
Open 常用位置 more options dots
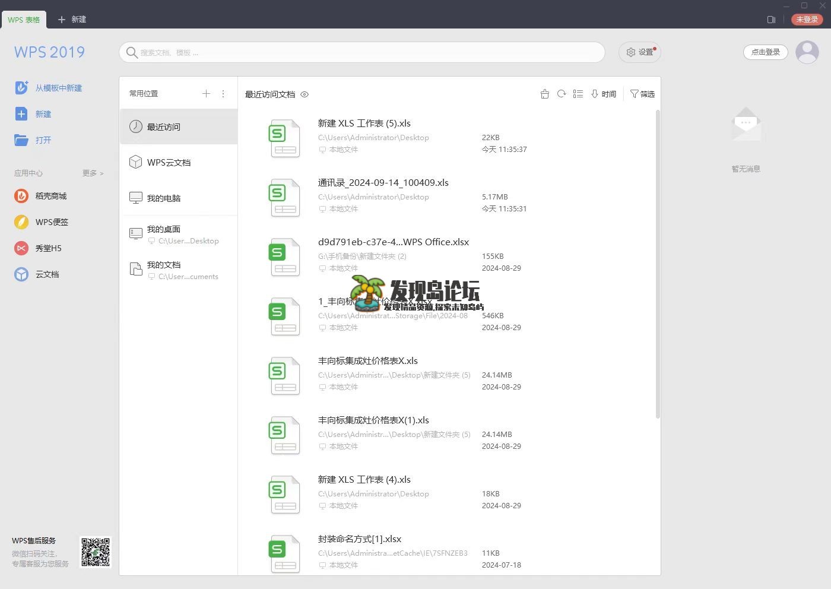pos(223,93)
